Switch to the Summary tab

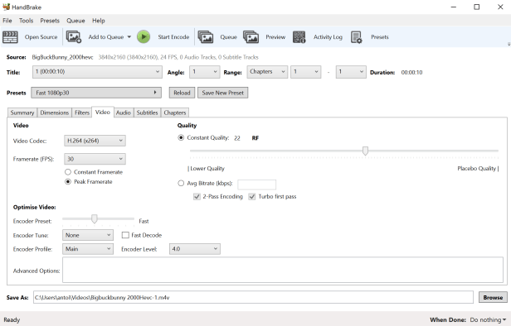click(22, 113)
